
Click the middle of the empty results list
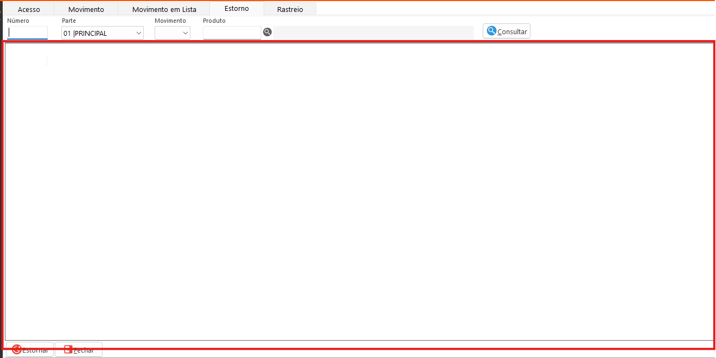tap(358, 195)
